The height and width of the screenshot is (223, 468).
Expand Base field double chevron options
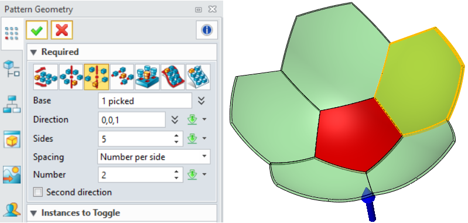pyautogui.click(x=201, y=101)
